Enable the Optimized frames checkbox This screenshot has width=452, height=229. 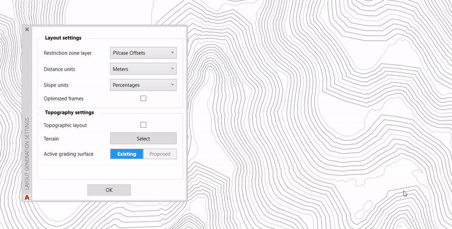(x=144, y=98)
